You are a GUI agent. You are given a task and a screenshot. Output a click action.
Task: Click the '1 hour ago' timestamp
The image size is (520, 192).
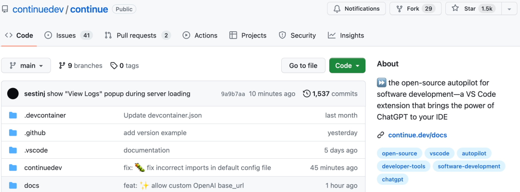click(341, 185)
